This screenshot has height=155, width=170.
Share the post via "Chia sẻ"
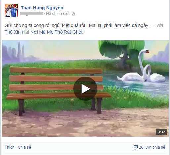[24, 147]
